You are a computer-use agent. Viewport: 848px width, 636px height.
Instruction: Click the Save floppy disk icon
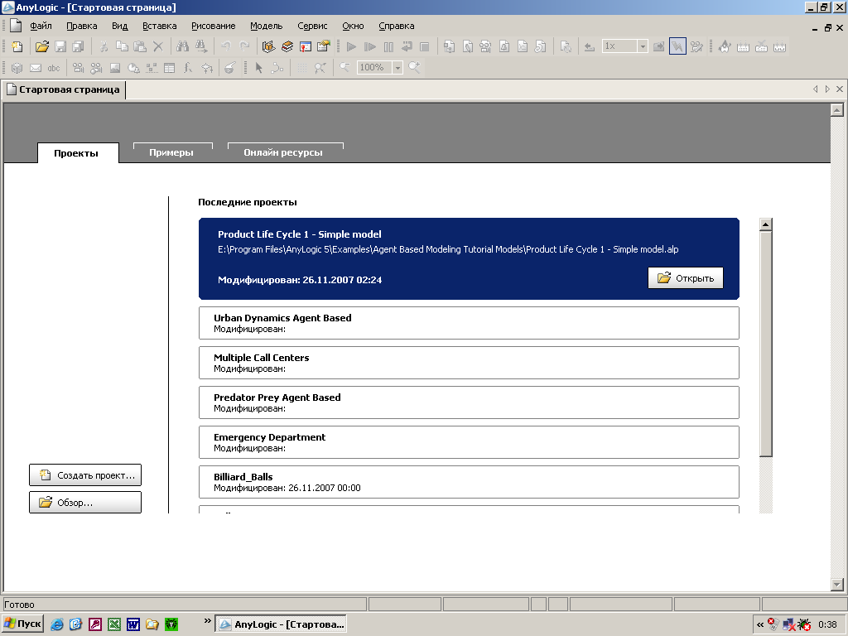point(60,46)
